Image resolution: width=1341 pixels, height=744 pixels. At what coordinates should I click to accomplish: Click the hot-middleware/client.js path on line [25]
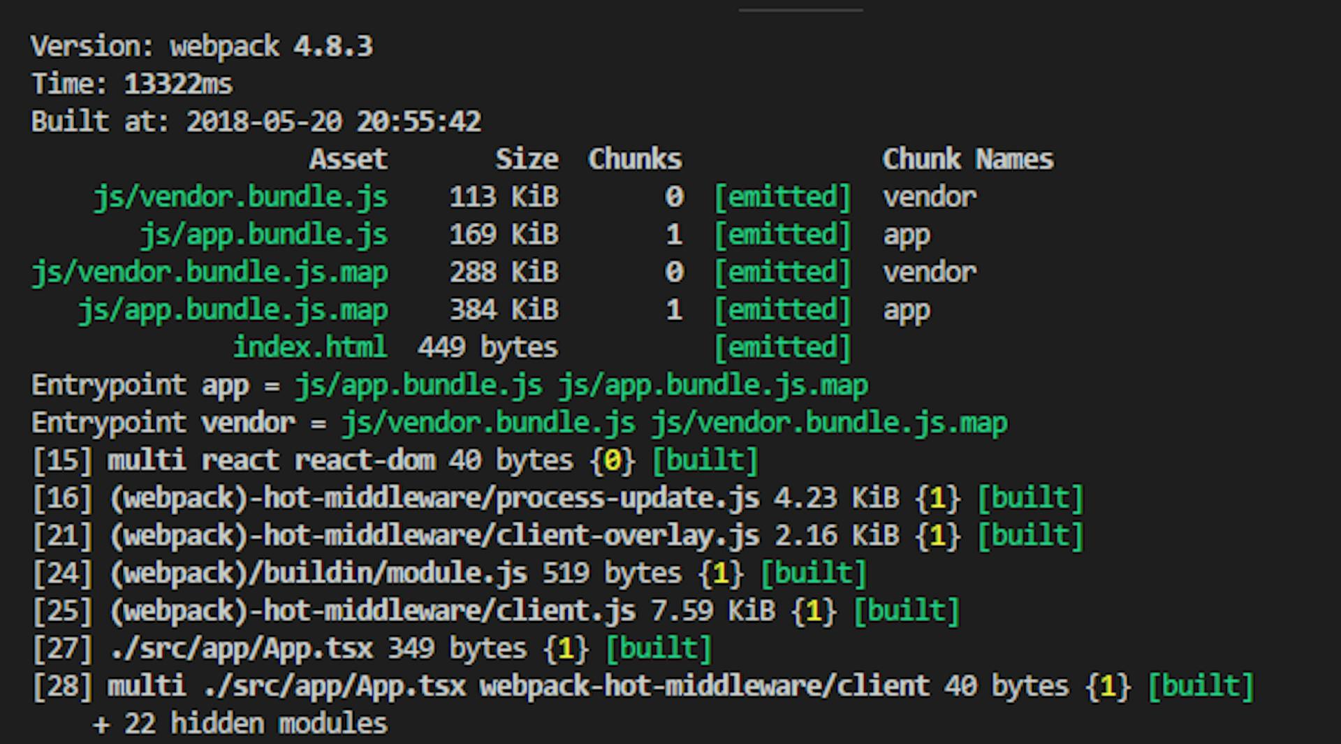(372, 612)
